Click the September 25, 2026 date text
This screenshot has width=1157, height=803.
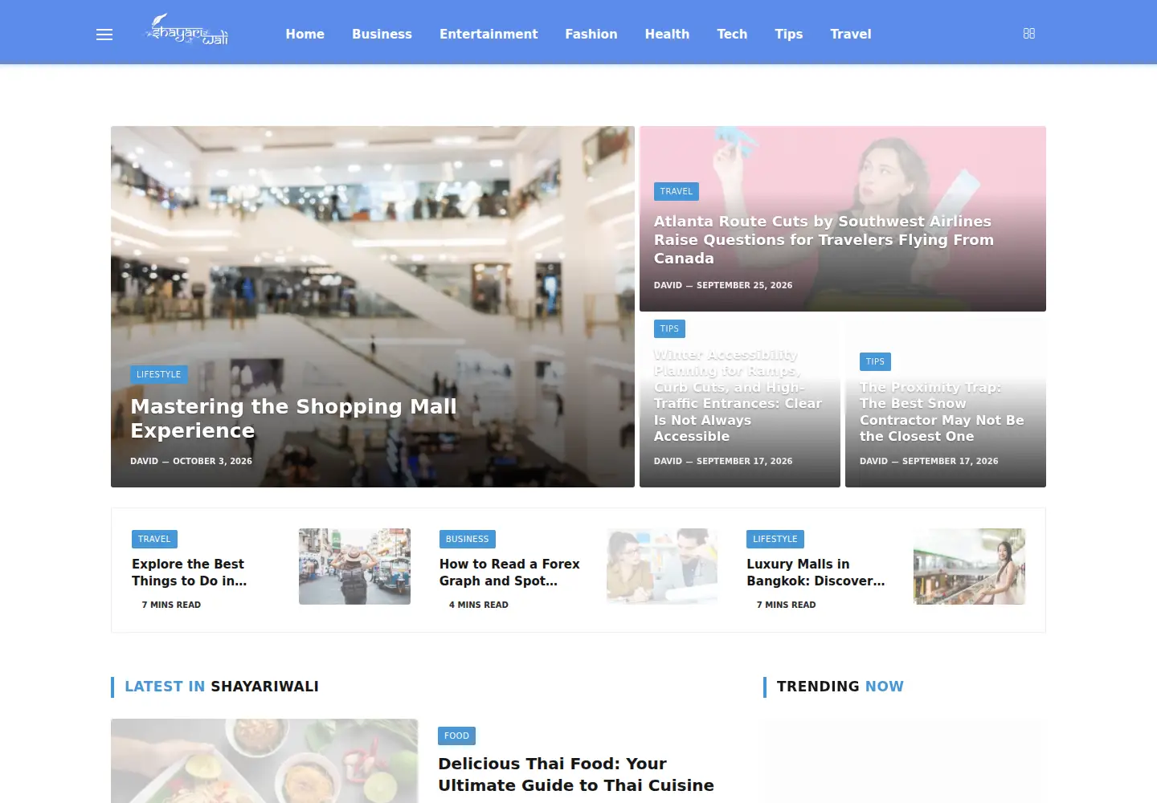tap(744, 285)
